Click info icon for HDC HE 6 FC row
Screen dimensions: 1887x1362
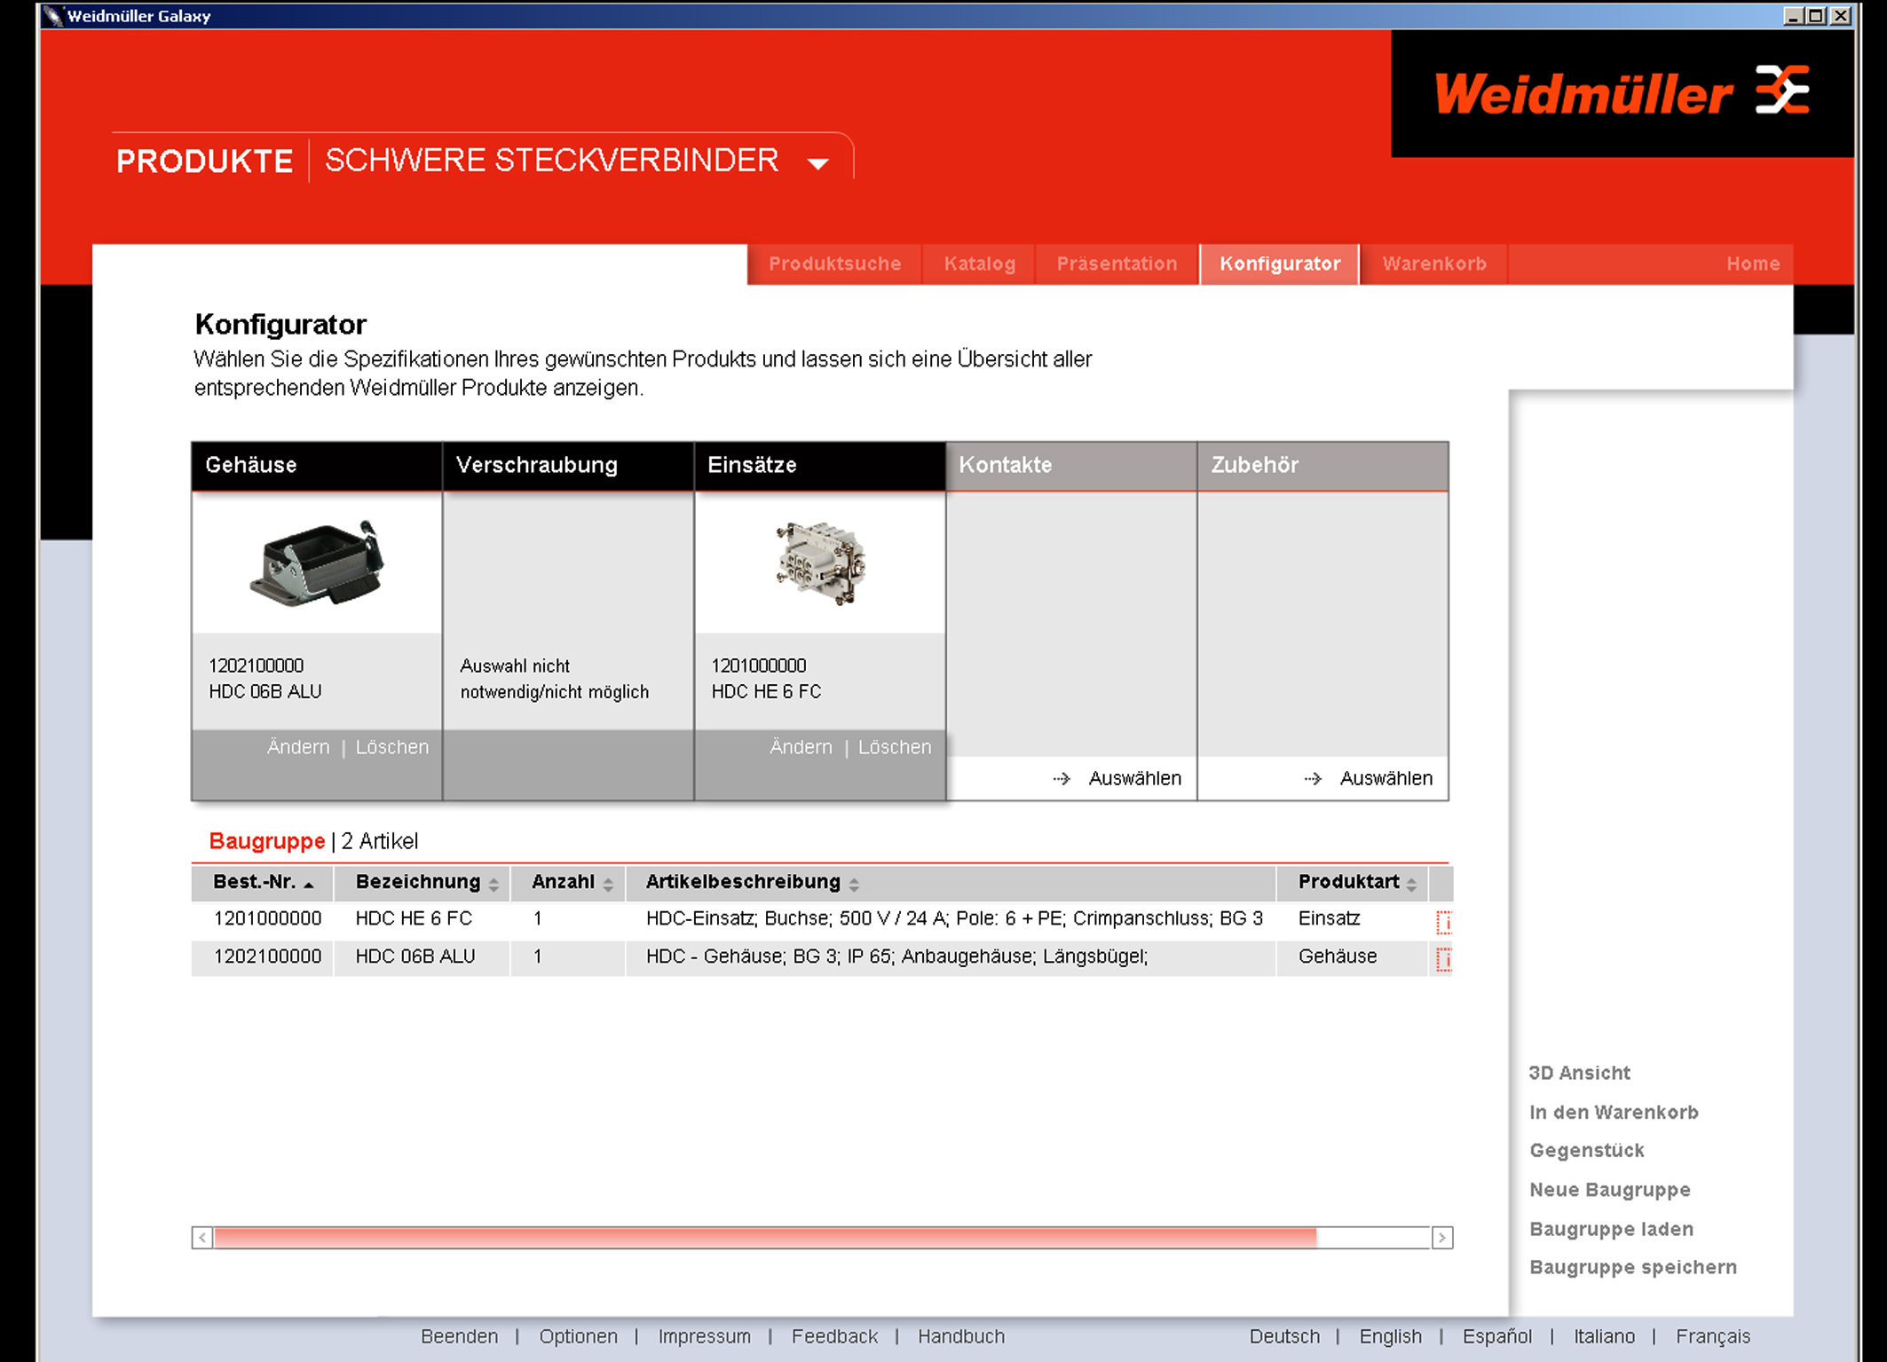coord(1443,922)
